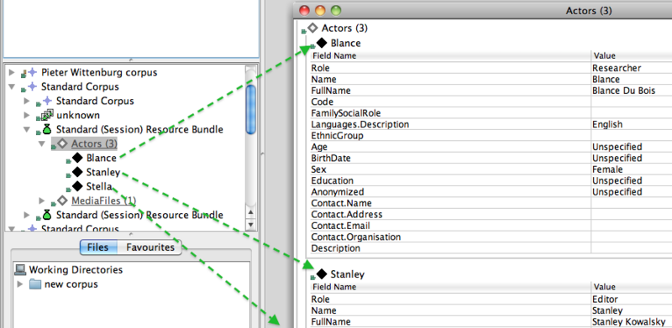
Task: Click the Value column header in Blance table
Action: tap(632, 55)
